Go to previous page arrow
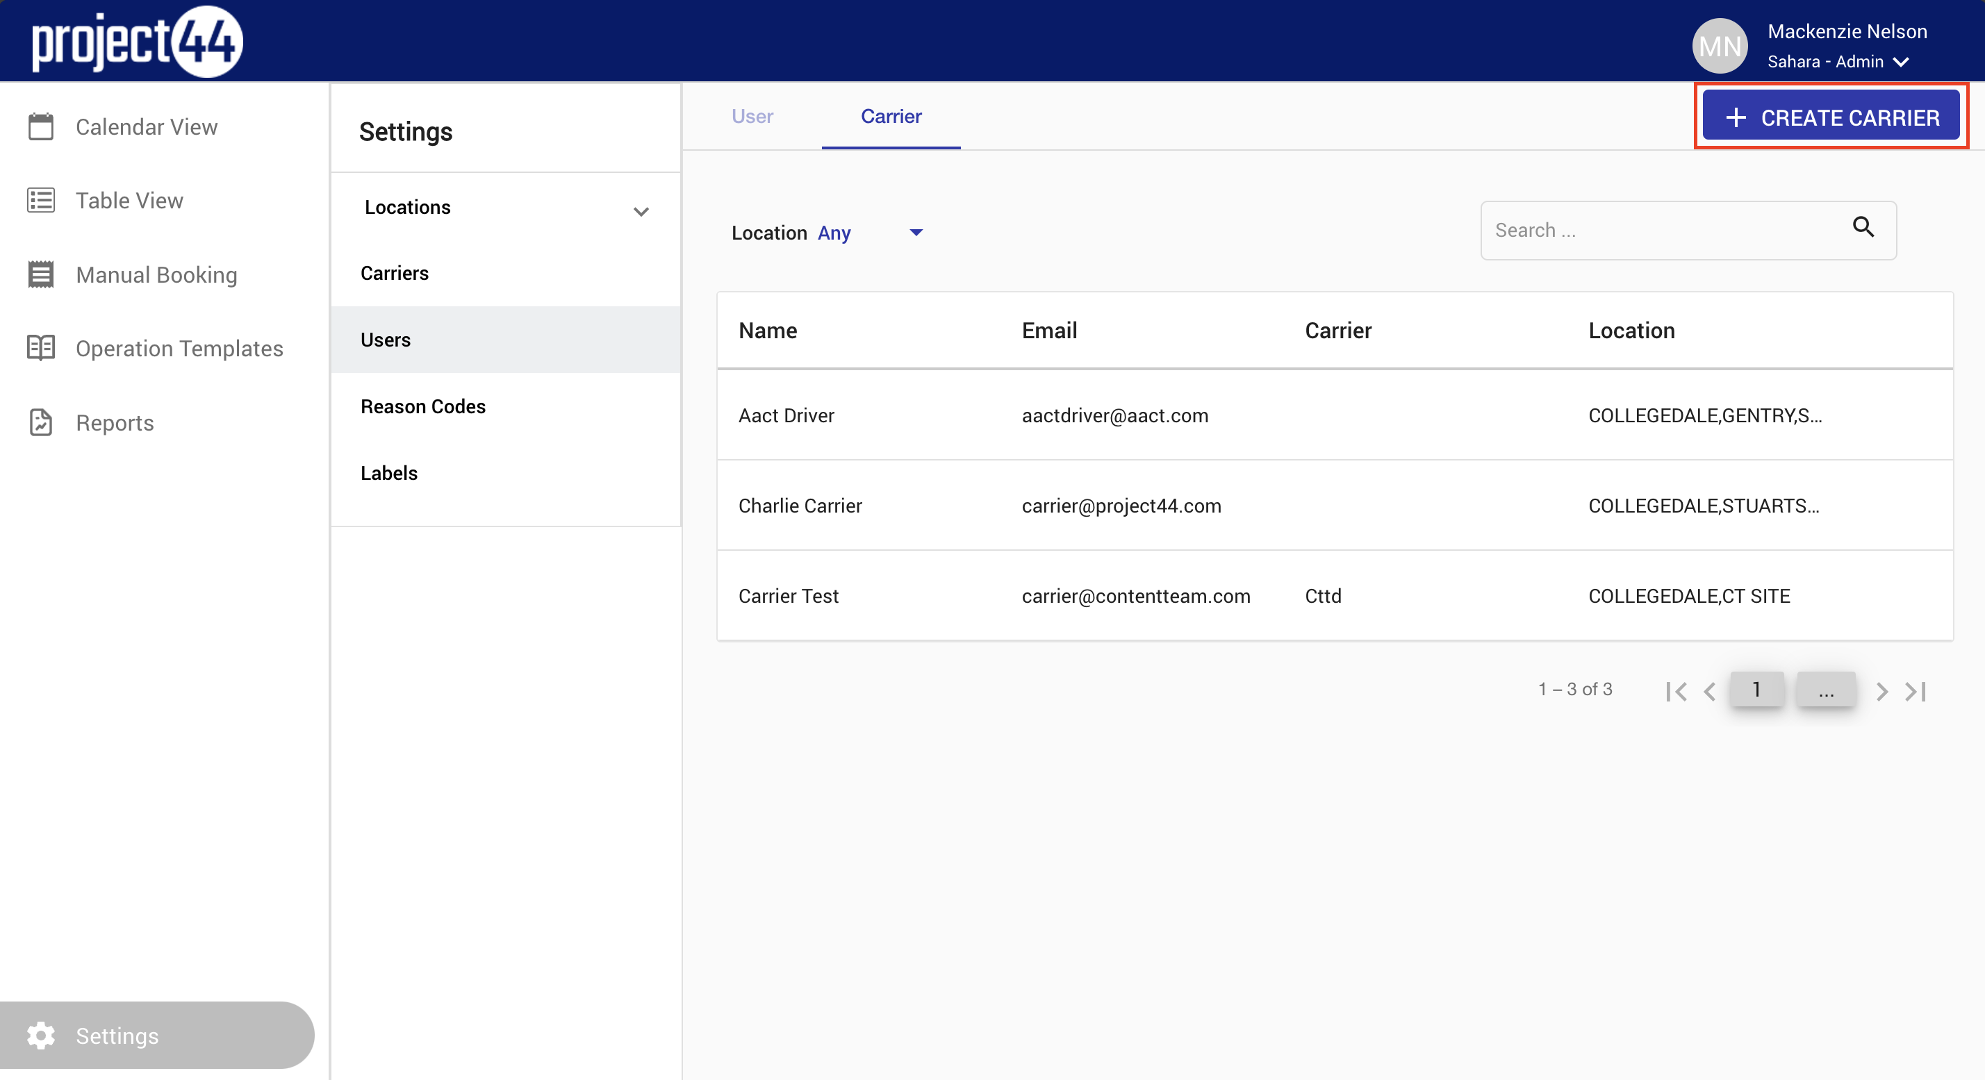The width and height of the screenshot is (1985, 1080). pyautogui.click(x=1710, y=691)
